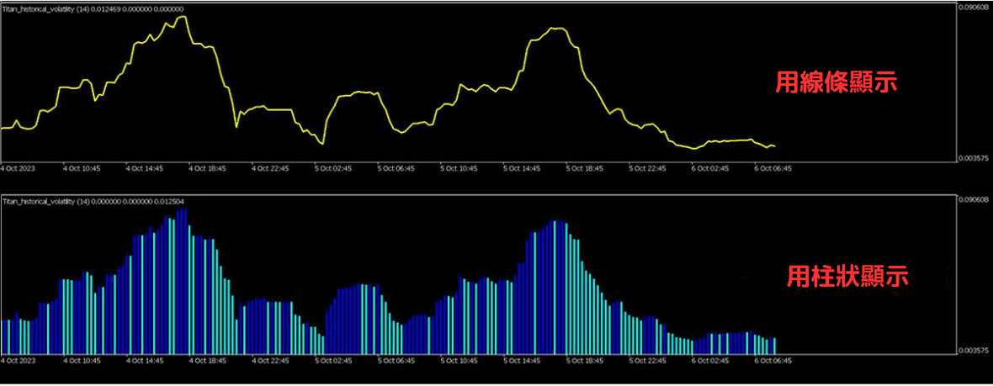The width and height of the screenshot is (993, 386).
Task: Select the 0.090608 scale value on the histogram chart
Action: (x=974, y=200)
